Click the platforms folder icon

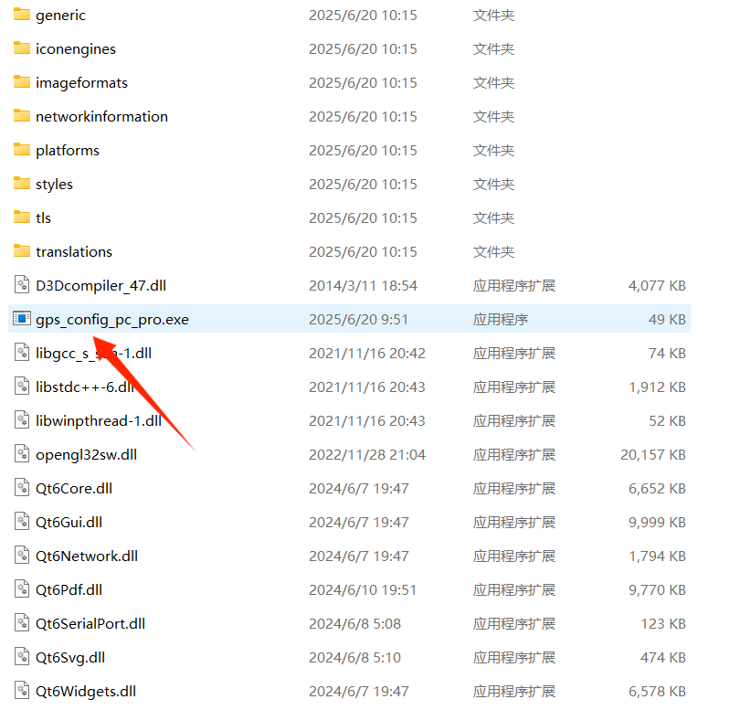click(22, 150)
